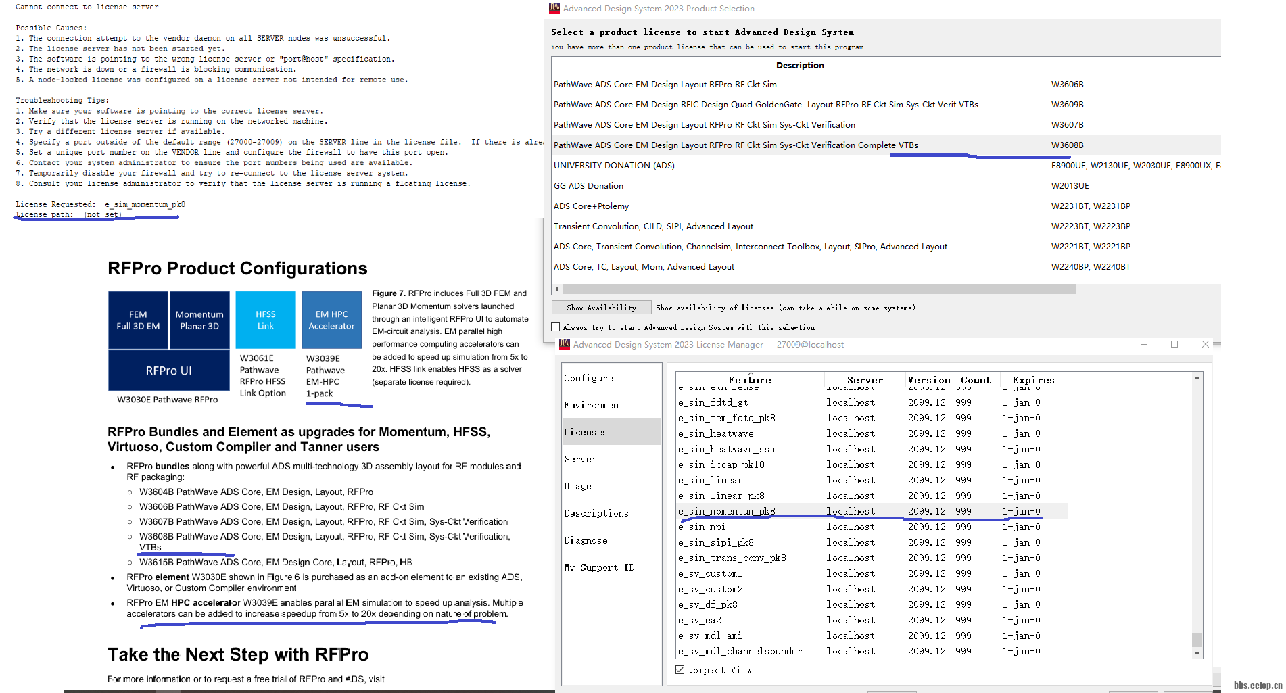Open the Diagnose section
The image size is (1286, 693).
click(611, 540)
